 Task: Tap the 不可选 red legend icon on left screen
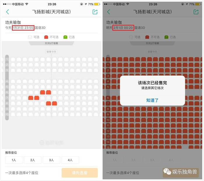46,37
